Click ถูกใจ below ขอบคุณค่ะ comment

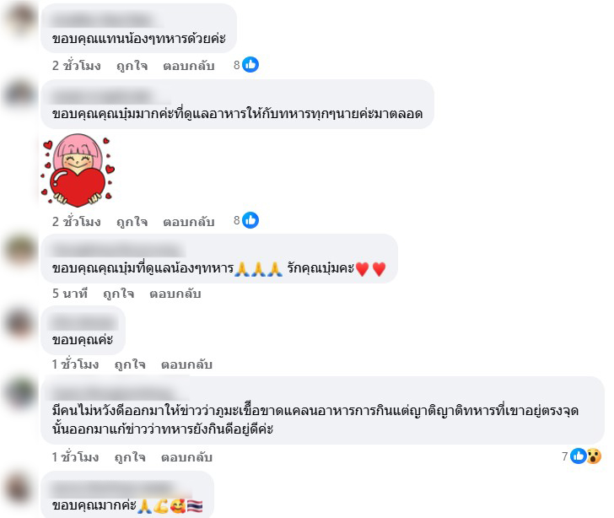pos(130,364)
